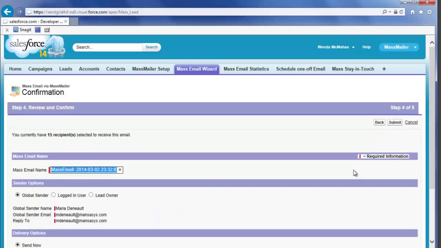Close the salesforce.com browser tab
The width and height of the screenshot is (441, 248).
click(66, 21)
